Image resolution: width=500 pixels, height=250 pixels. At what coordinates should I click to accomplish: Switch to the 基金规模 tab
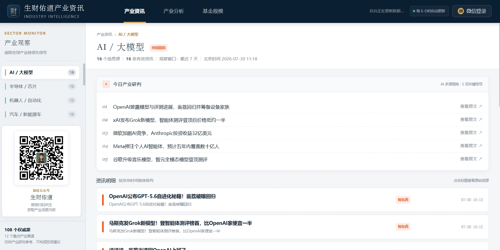(213, 11)
